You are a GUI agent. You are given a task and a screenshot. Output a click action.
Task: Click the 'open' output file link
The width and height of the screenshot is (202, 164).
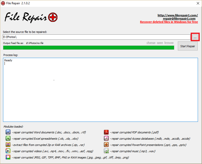(160, 43)
